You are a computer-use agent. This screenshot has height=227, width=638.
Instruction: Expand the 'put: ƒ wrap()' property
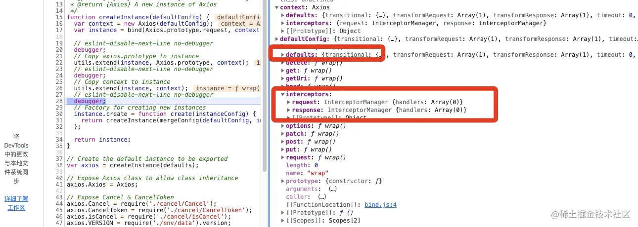point(283,150)
